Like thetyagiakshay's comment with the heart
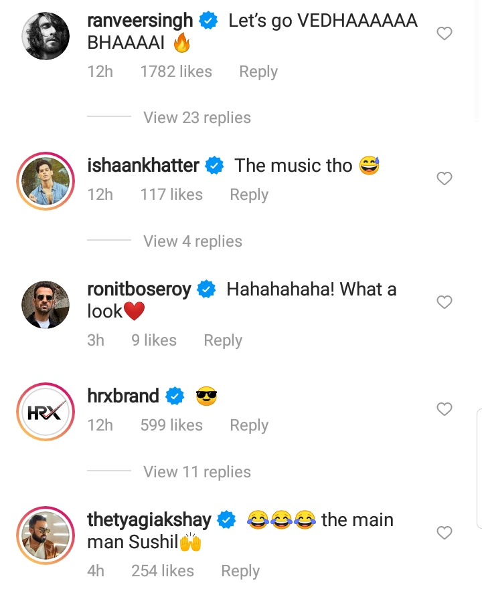Screen dimensions: 482x599 click(445, 533)
